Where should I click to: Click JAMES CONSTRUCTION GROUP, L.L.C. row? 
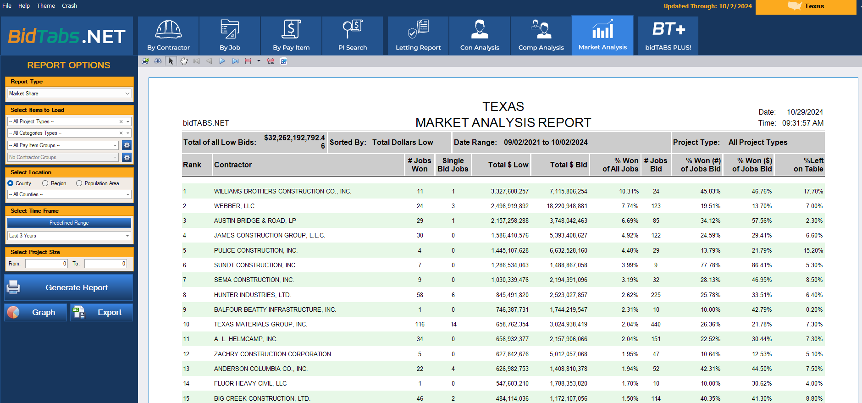pos(503,235)
